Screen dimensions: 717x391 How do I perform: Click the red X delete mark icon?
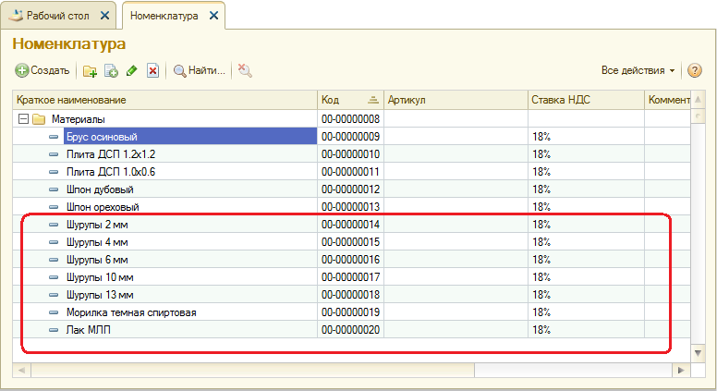pos(152,70)
